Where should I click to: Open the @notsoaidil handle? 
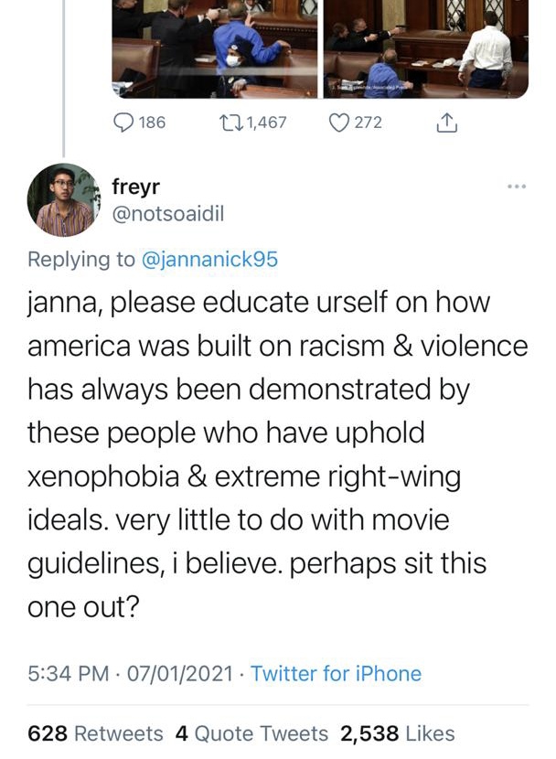167,213
